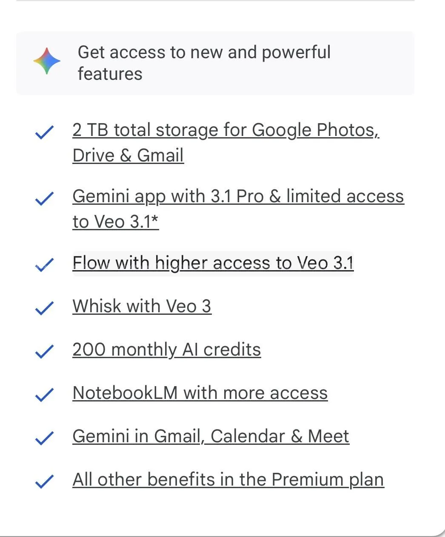The width and height of the screenshot is (445, 537).
Task: Click checkmark beside Gemini app with 3.1 Pro
Action: pos(44,198)
